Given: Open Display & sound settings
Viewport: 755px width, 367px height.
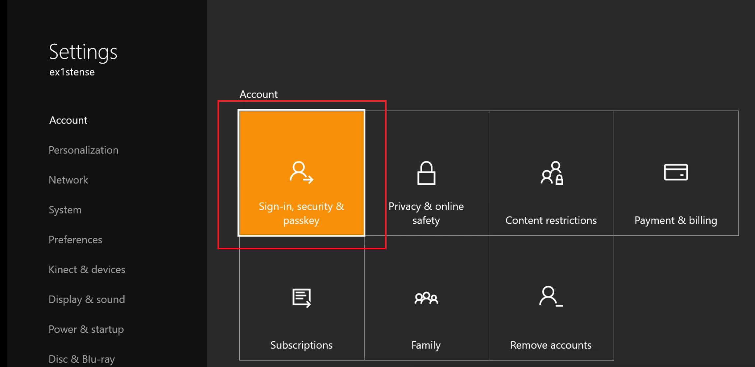Looking at the screenshot, I should tap(87, 299).
